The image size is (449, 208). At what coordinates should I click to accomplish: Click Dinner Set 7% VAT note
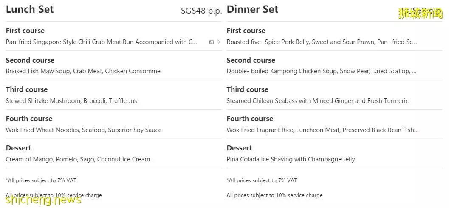tap(262, 180)
